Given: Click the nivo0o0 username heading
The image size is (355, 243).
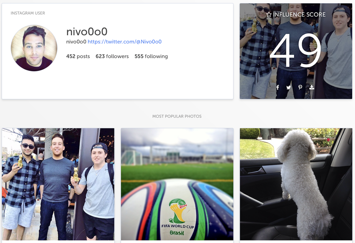Looking at the screenshot, I should click(87, 32).
